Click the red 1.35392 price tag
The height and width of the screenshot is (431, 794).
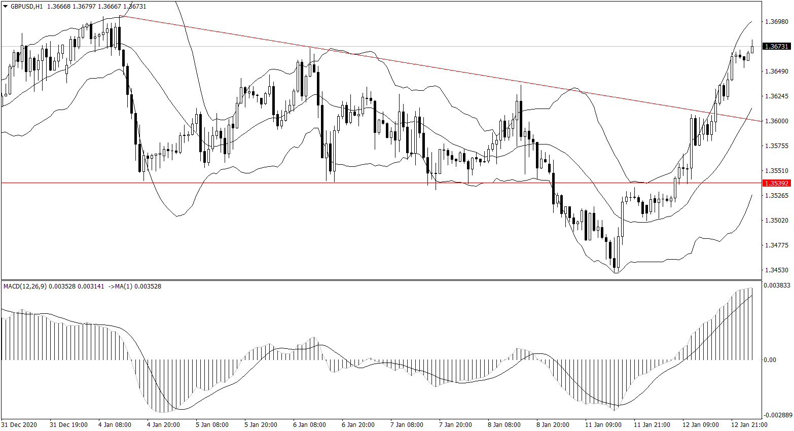coord(776,183)
